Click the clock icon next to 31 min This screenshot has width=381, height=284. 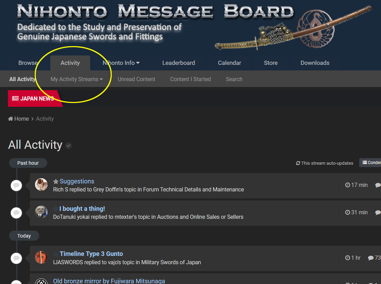coord(348,212)
